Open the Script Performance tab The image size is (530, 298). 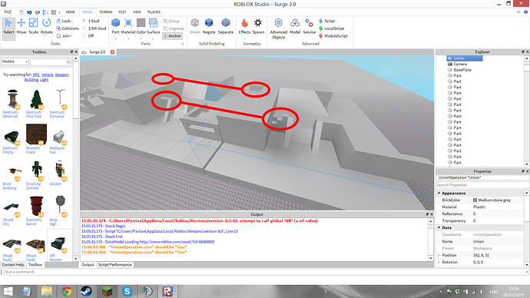(x=115, y=265)
